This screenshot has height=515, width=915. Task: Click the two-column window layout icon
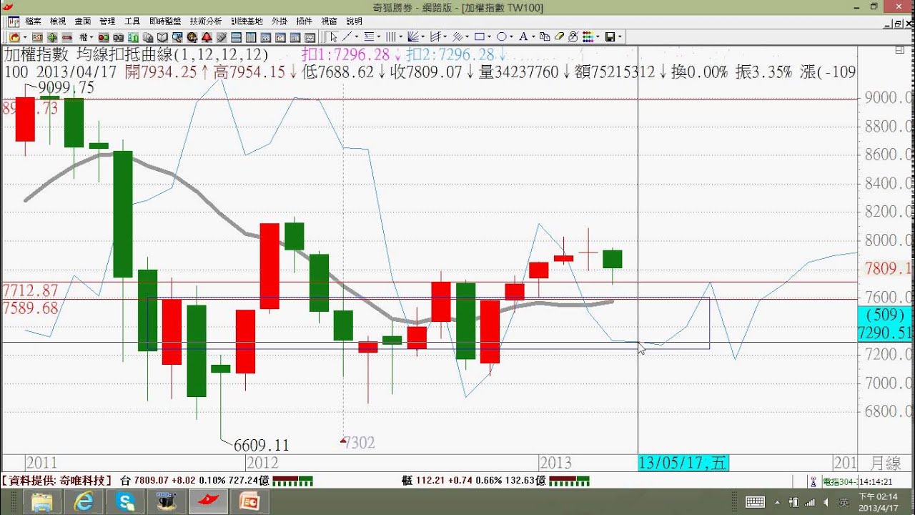tap(251, 37)
